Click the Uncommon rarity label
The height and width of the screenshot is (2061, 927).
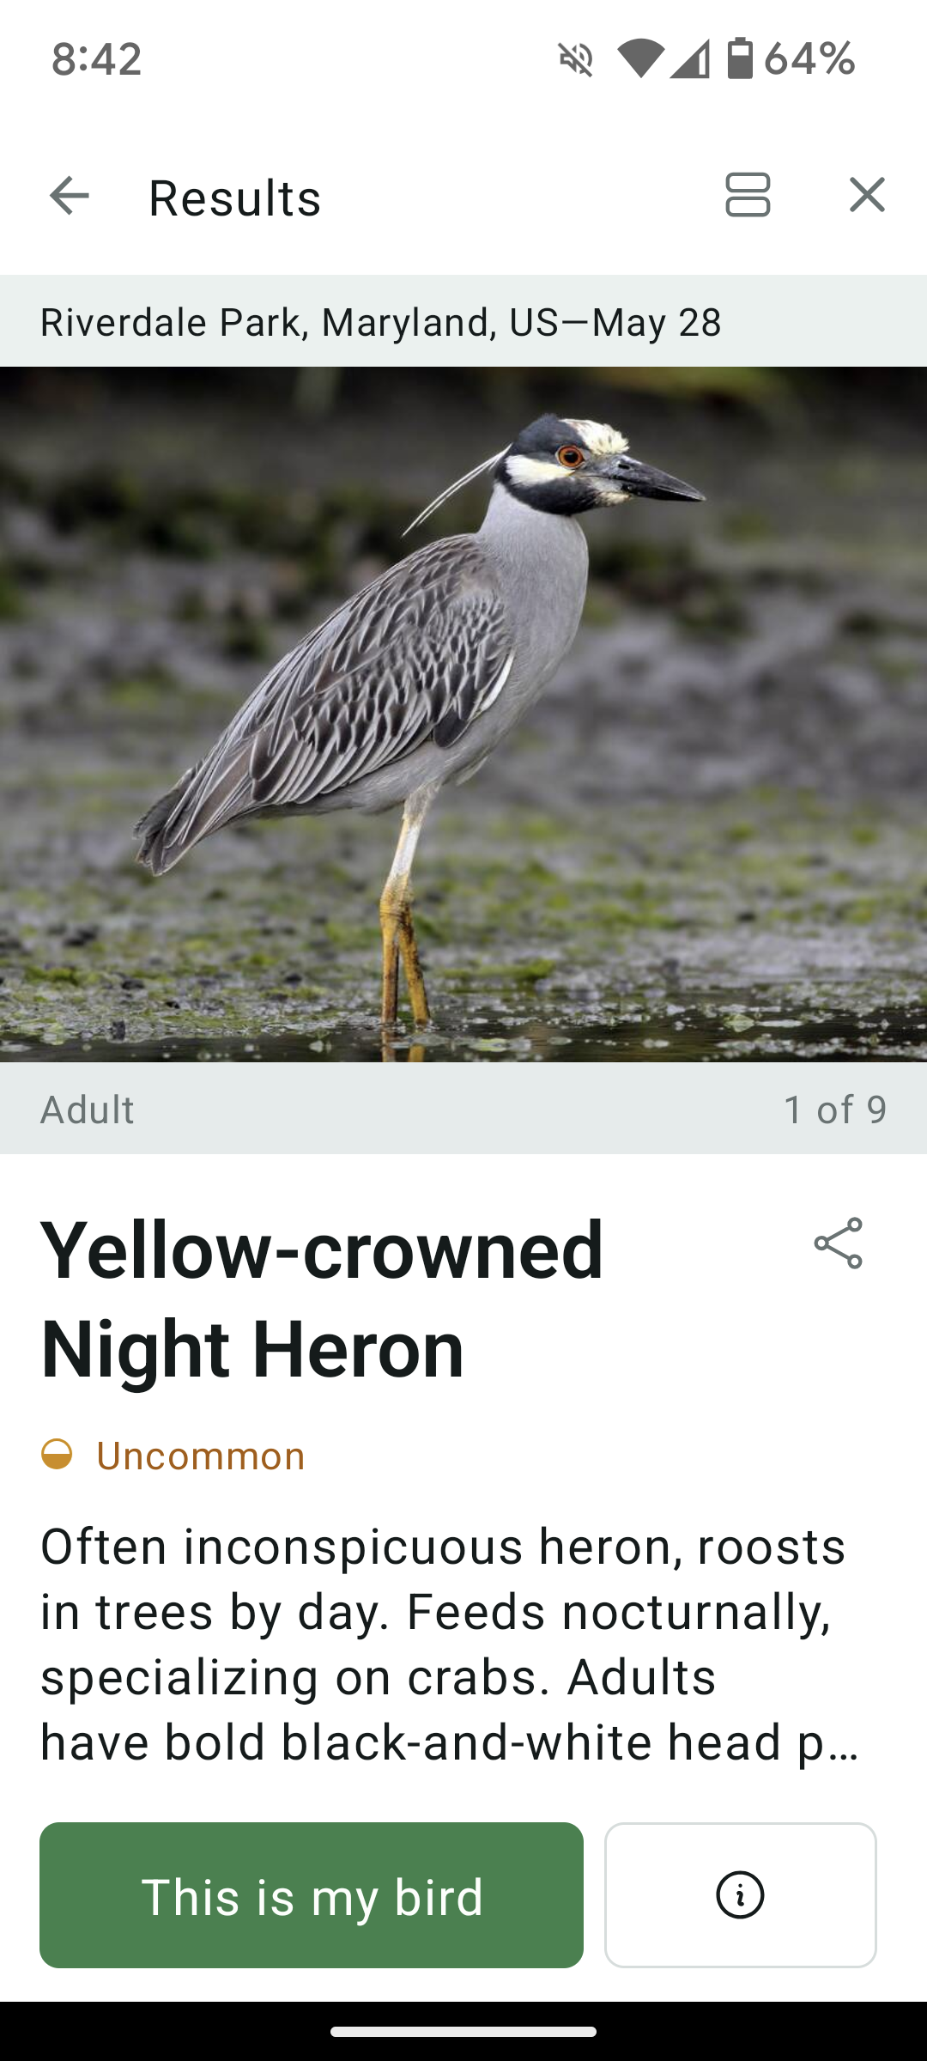coord(201,1456)
